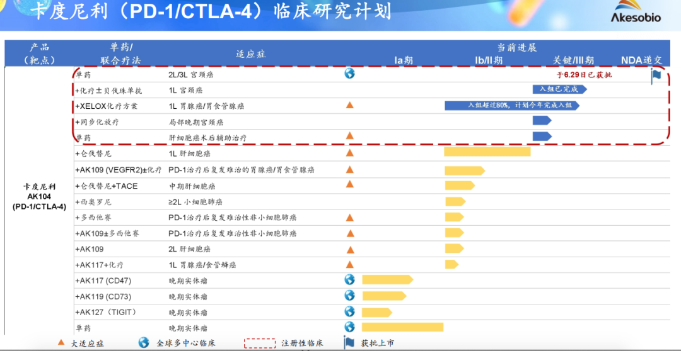681x351 pixels.
Task: Click the +AK109 (VEGFR2)±化疗 therapy label
Action: click(118, 170)
